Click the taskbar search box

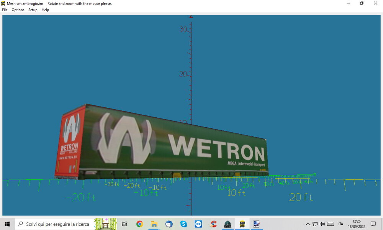tap(65, 224)
